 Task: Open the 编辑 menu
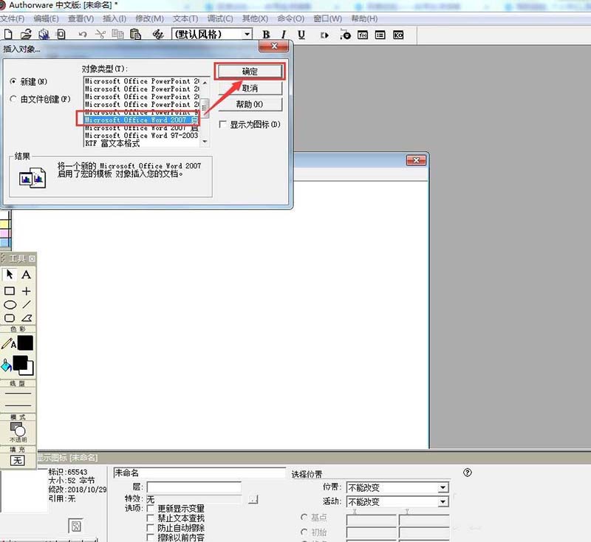[46, 18]
